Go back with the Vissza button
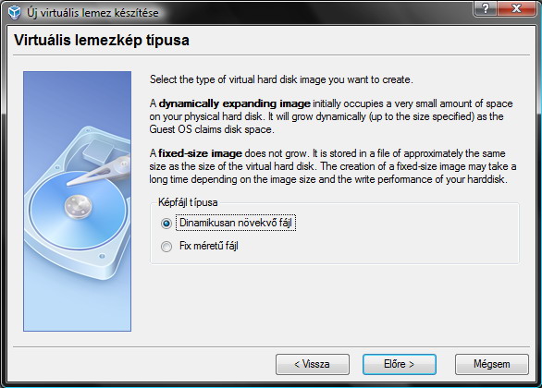Screen dimensions: 542x388 click(312, 364)
